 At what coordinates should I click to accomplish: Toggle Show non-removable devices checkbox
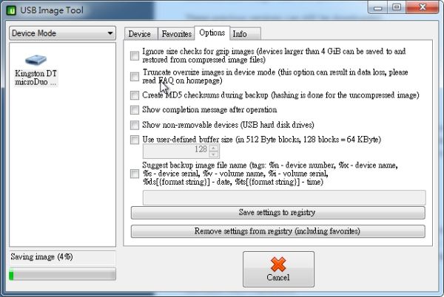tap(135, 125)
